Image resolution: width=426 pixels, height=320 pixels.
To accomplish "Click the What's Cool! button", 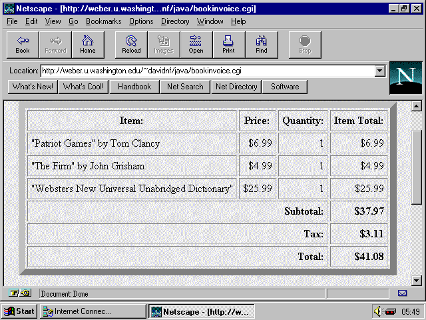I will point(83,87).
